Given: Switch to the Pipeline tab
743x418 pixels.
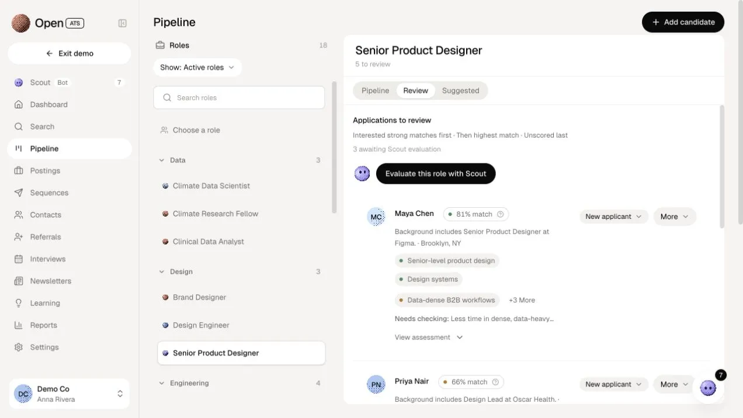Looking at the screenshot, I should [375, 90].
